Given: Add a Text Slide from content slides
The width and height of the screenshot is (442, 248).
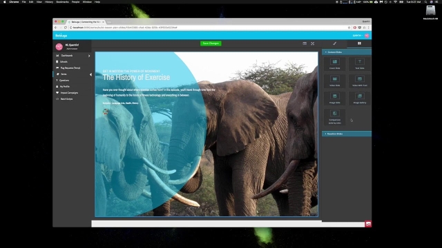Looking at the screenshot, I should (x=359, y=64).
